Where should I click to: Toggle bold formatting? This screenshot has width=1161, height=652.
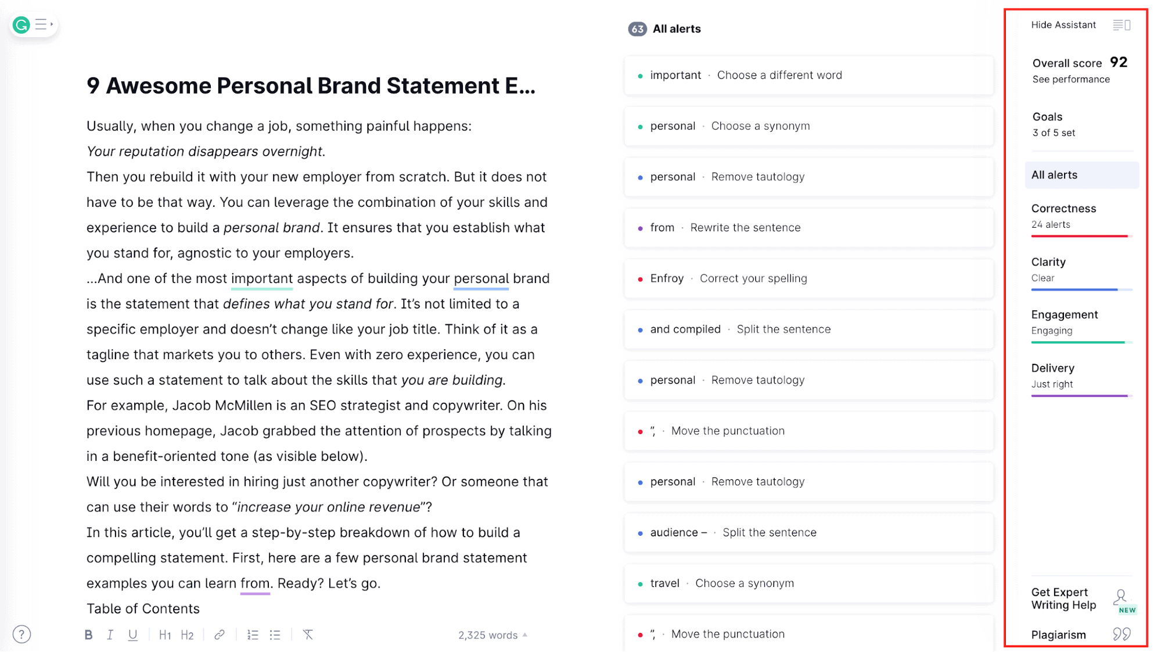tap(89, 635)
